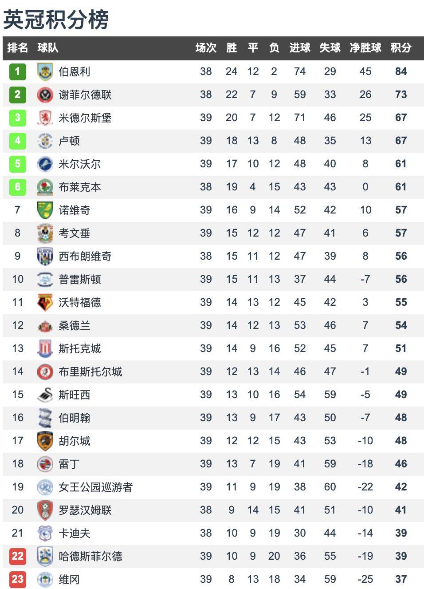Screen dimensions: 424x589
Task: Click the Cardiff bluebird crest
Action: [x=45, y=533]
